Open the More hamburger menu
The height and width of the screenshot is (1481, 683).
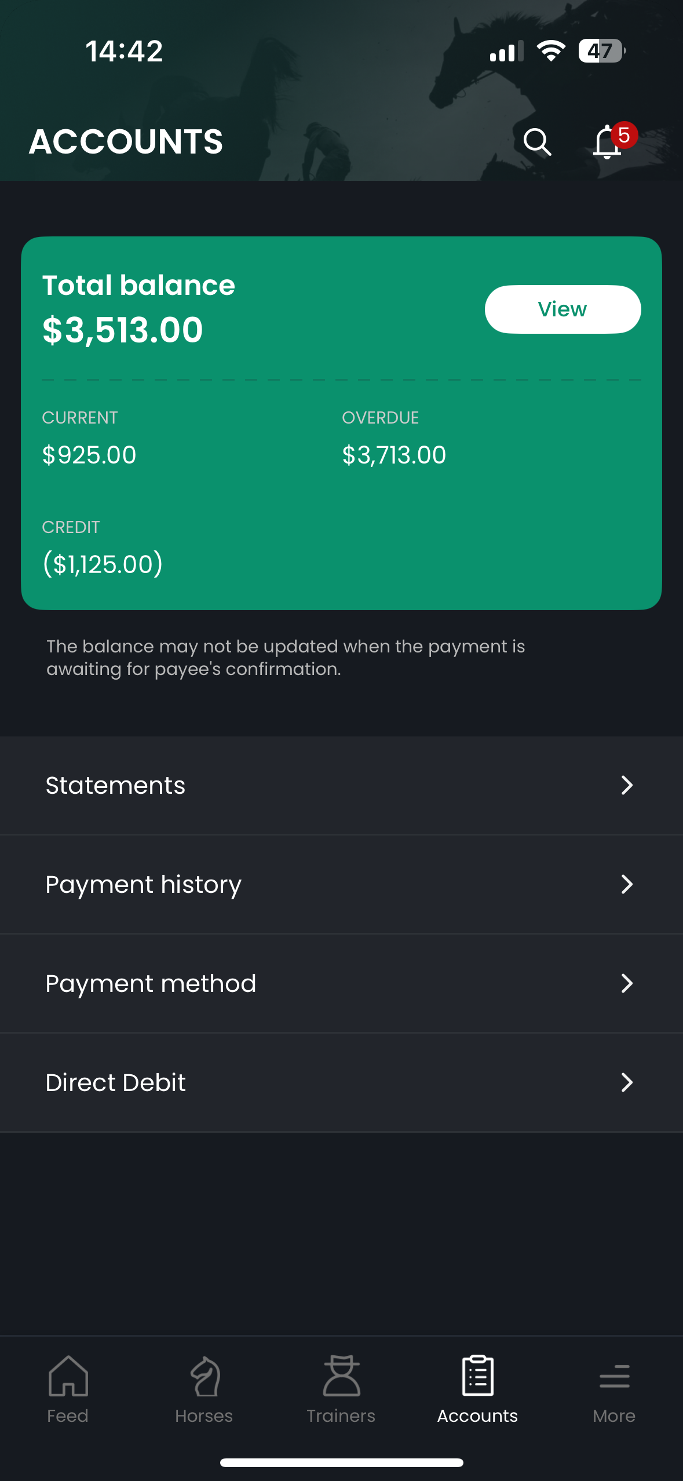[x=614, y=1377]
